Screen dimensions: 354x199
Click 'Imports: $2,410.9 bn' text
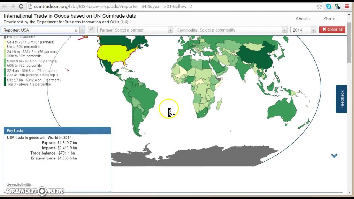59,148
